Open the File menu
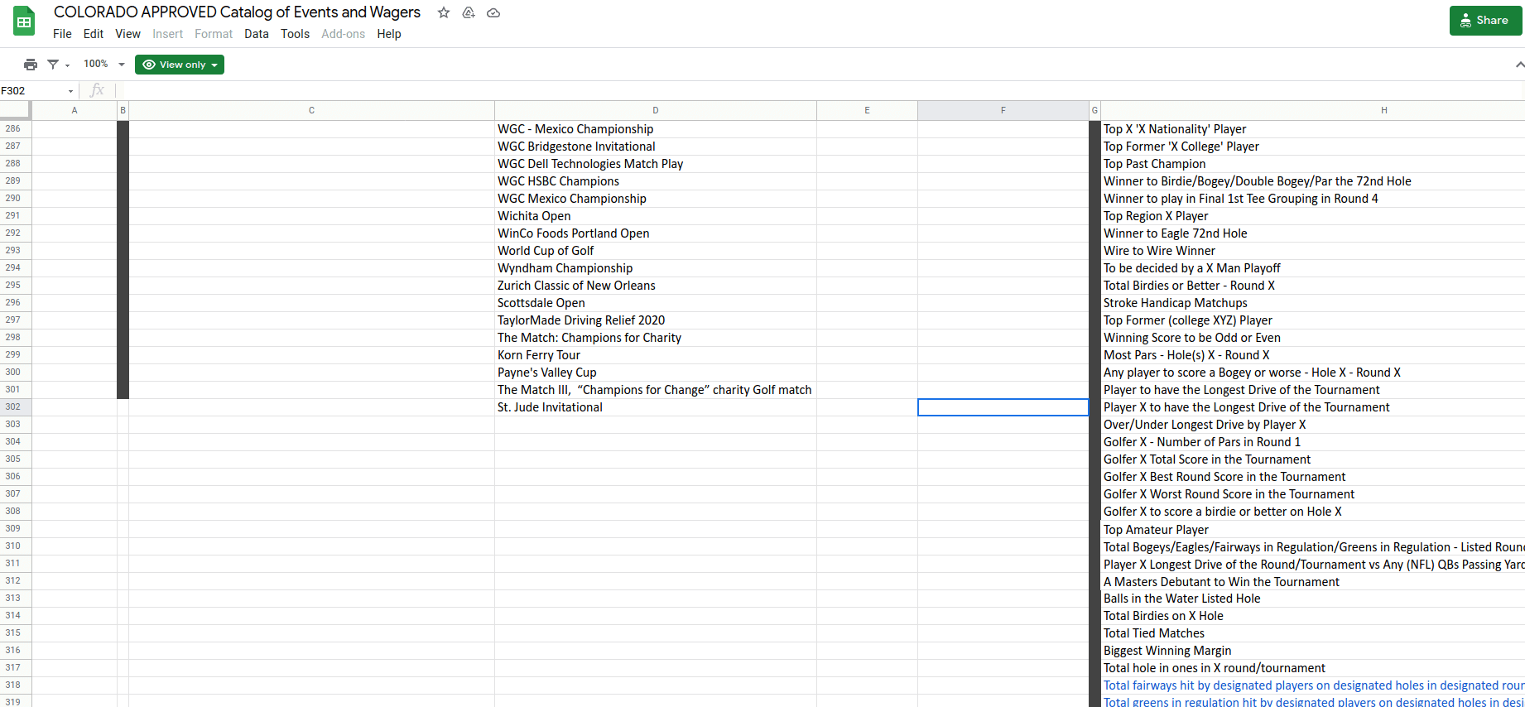Screen dimensions: 1525x707 (x=62, y=34)
